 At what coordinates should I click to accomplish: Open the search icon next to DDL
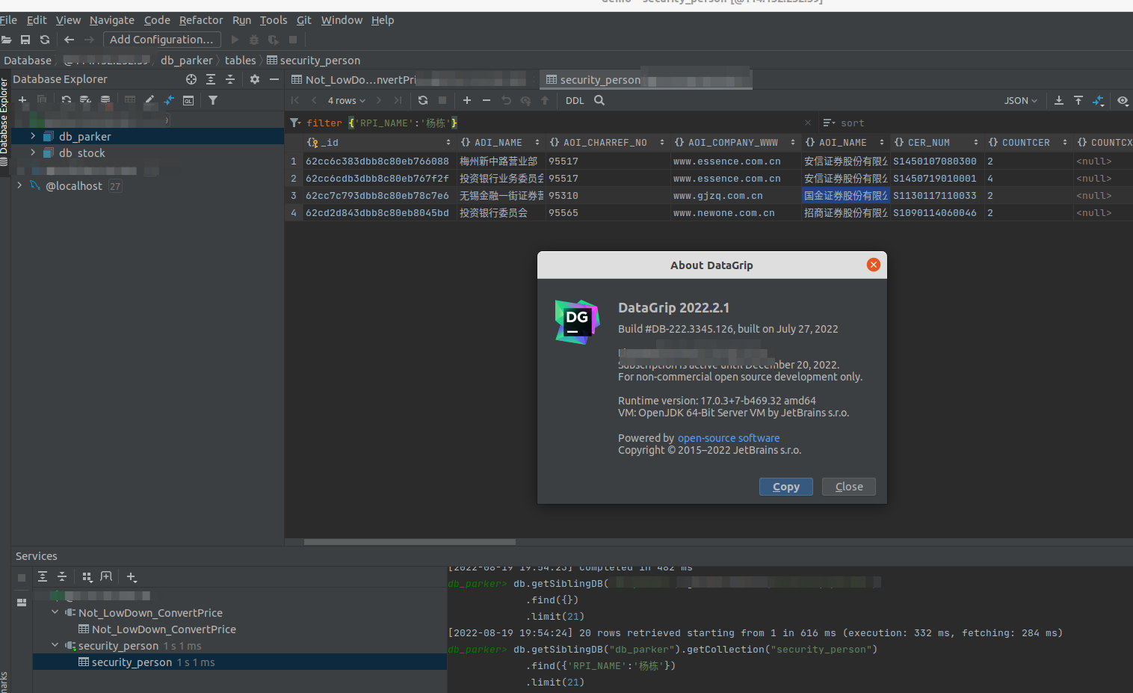pos(599,100)
